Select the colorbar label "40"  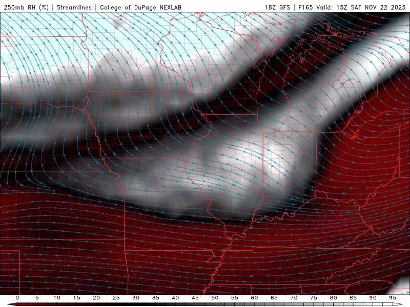click(x=175, y=298)
